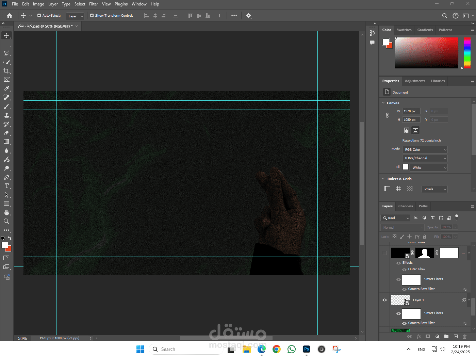Screen dimensions: 476x357
Task: Open the Auto-Select Layer dropdown
Action: tap(75, 16)
